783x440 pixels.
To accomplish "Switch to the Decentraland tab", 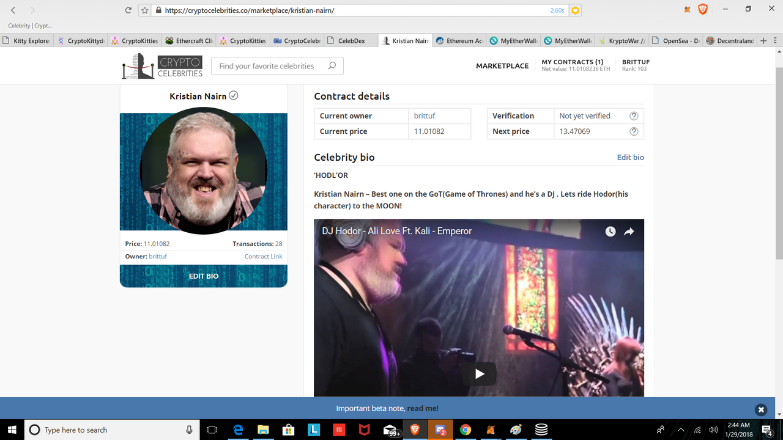I will (729, 41).
